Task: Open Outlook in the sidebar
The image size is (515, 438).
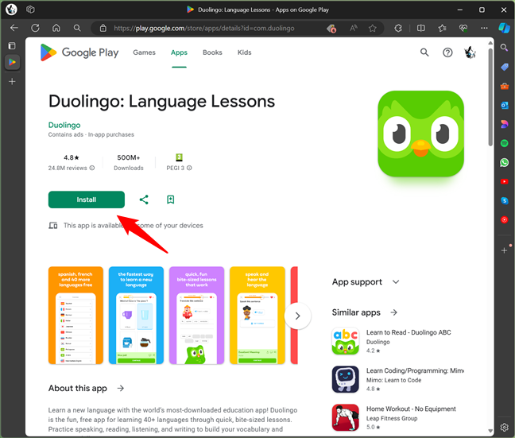Action: pyautogui.click(x=504, y=105)
